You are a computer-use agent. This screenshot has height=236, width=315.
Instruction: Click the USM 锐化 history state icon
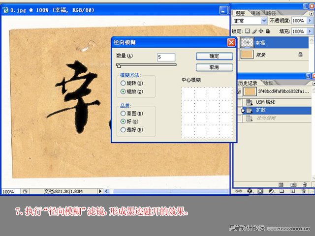(249, 102)
